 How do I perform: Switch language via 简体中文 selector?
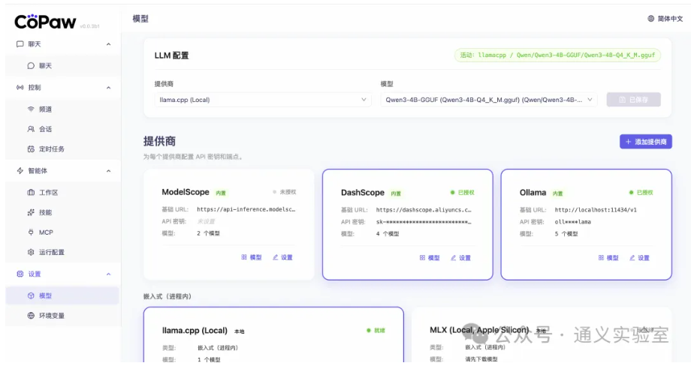[x=665, y=19]
